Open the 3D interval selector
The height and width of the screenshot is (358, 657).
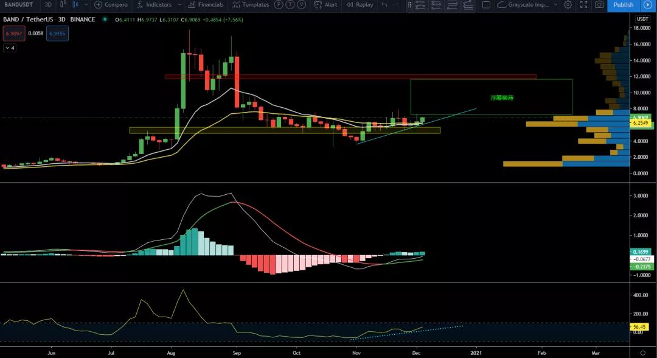click(47, 5)
